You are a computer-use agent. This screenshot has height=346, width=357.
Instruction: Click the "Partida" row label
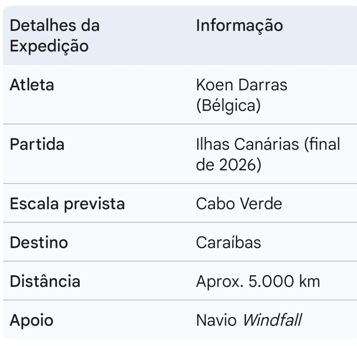click(37, 144)
